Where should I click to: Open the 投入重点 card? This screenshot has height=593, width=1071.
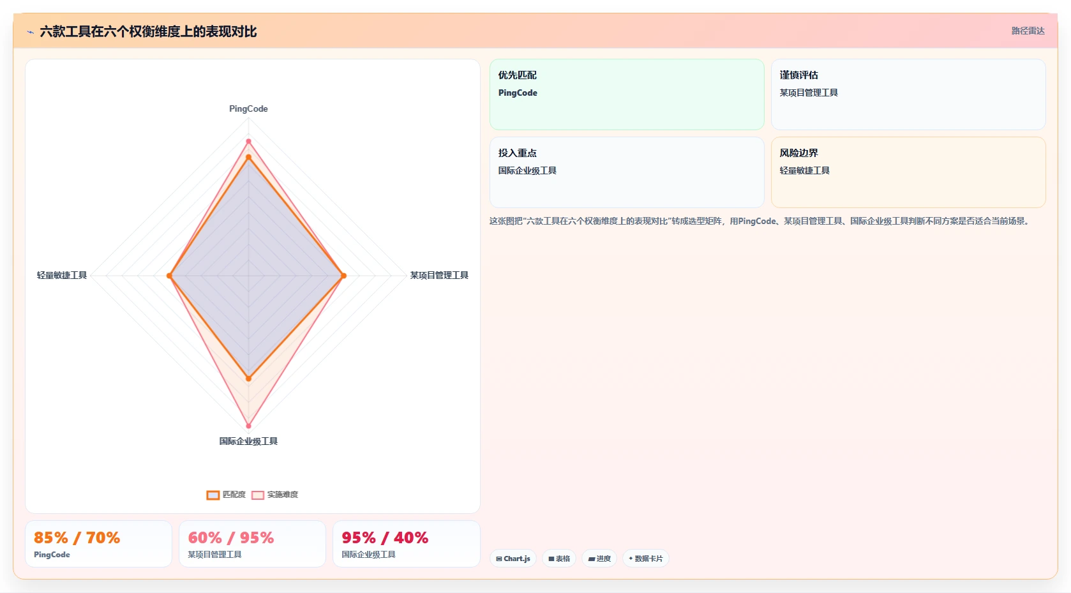(x=627, y=172)
